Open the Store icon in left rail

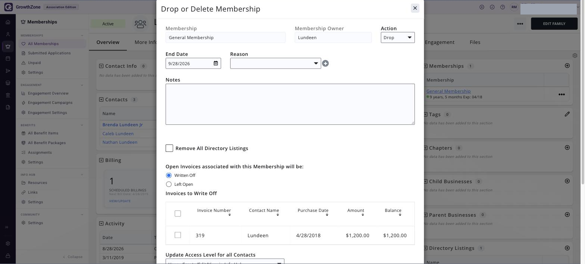point(8,83)
